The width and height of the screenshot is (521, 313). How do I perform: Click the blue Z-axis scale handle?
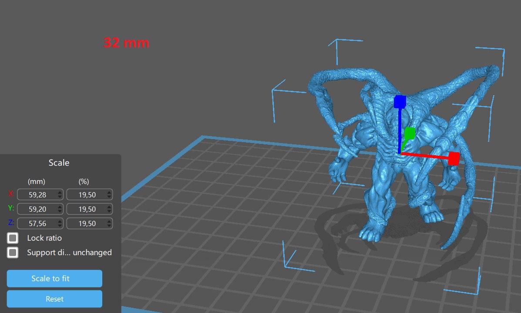400,102
